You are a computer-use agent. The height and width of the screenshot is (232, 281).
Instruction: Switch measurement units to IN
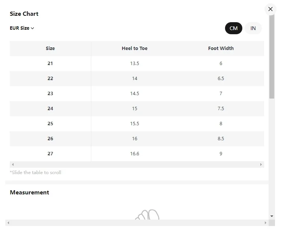pyautogui.click(x=253, y=28)
